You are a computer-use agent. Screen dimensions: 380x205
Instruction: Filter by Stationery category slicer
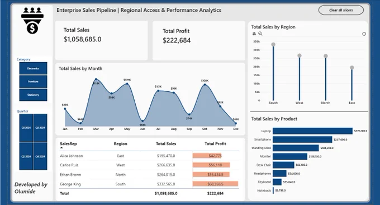pyautogui.click(x=33, y=95)
